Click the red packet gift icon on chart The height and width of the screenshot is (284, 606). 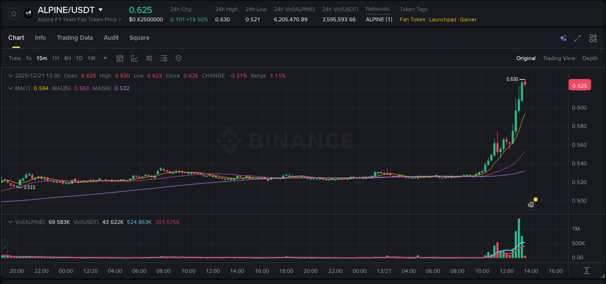tap(531, 204)
